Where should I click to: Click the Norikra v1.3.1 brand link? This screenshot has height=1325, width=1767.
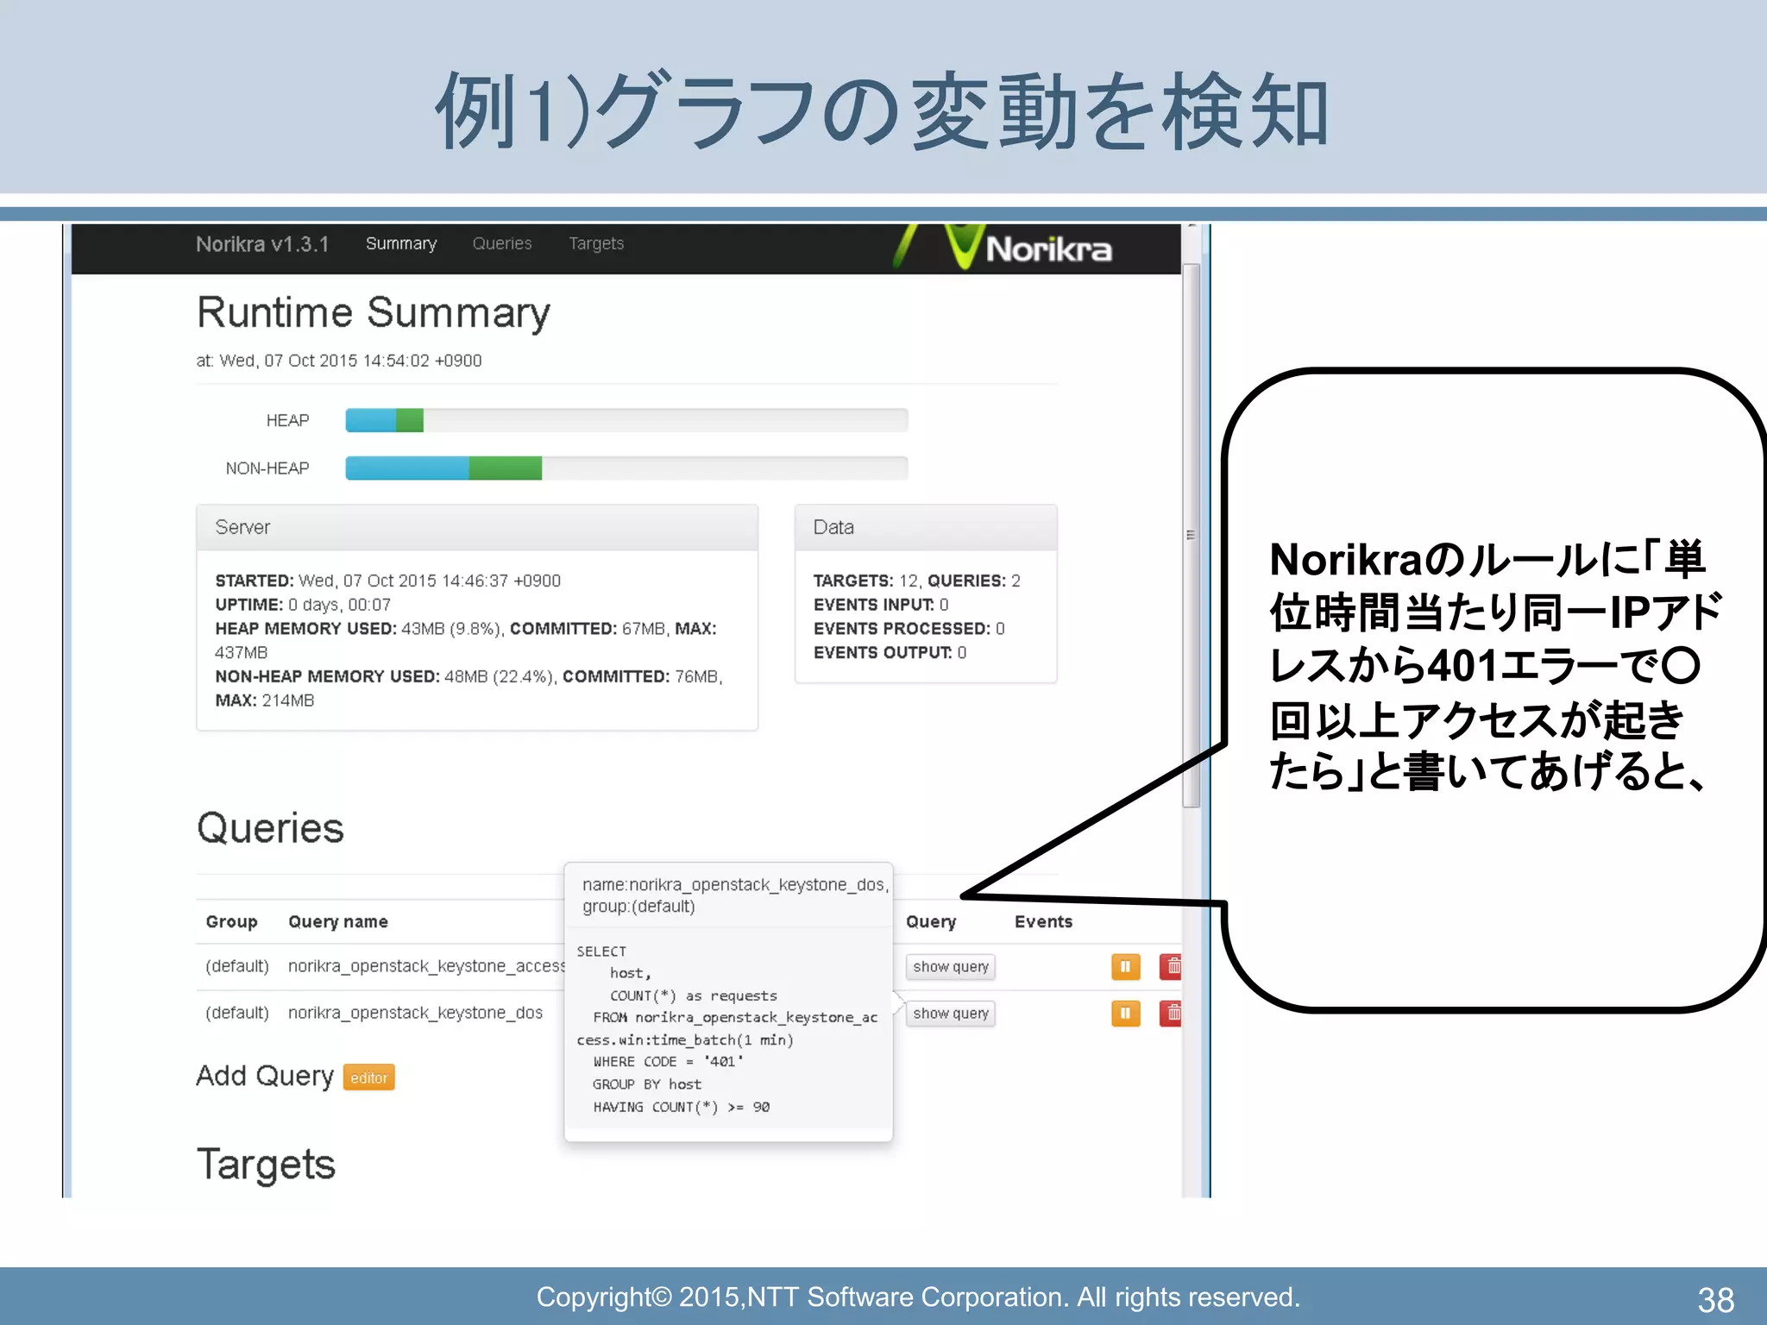pyautogui.click(x=262, y=244)
